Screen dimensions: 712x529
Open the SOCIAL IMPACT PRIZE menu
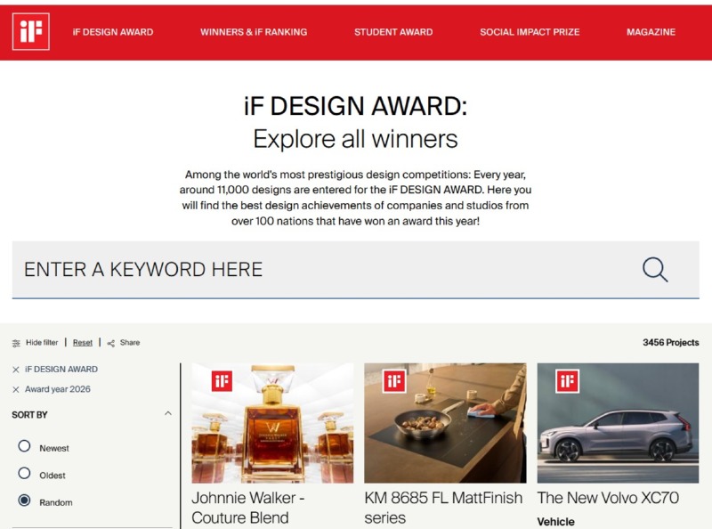(530, 32)
